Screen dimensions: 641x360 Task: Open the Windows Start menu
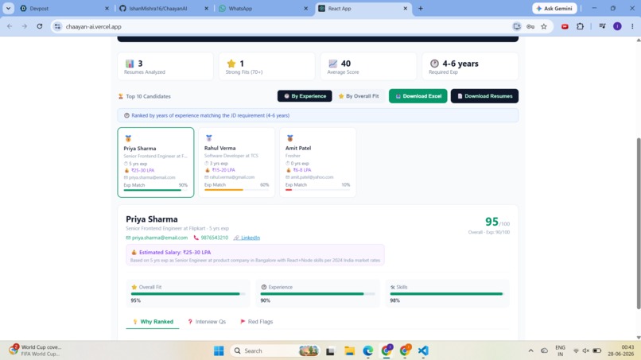point(219,350)
